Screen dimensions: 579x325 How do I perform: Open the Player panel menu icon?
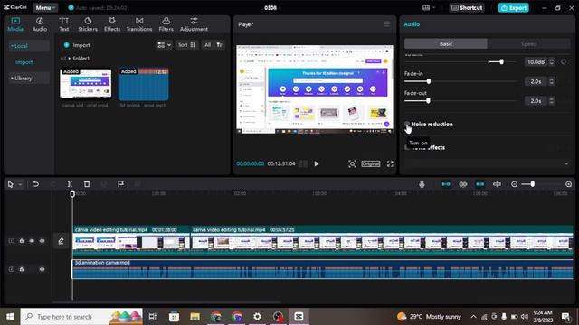[x=386, y=24]
